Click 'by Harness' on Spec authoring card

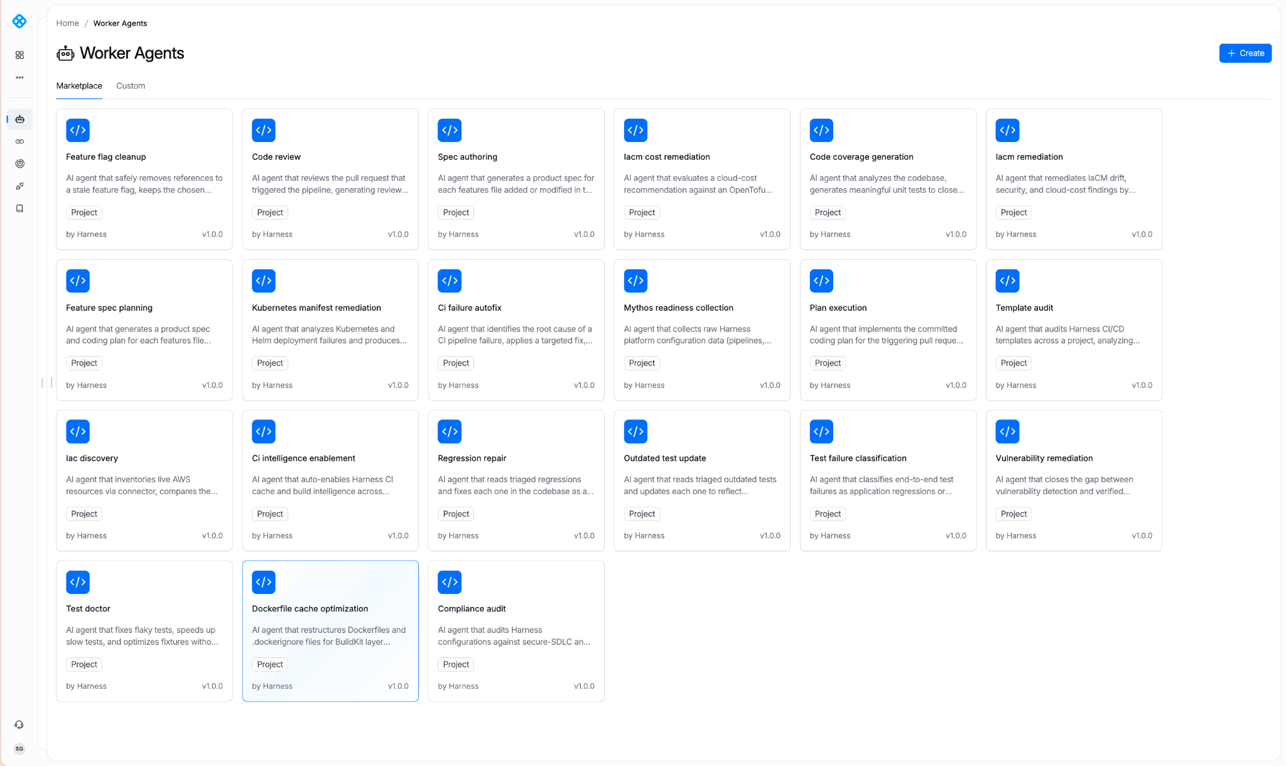tap(458, 234)
